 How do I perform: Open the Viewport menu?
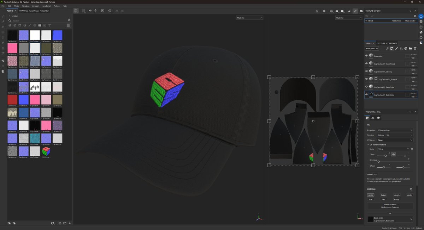pyautogui.click(x=35, y=6)
